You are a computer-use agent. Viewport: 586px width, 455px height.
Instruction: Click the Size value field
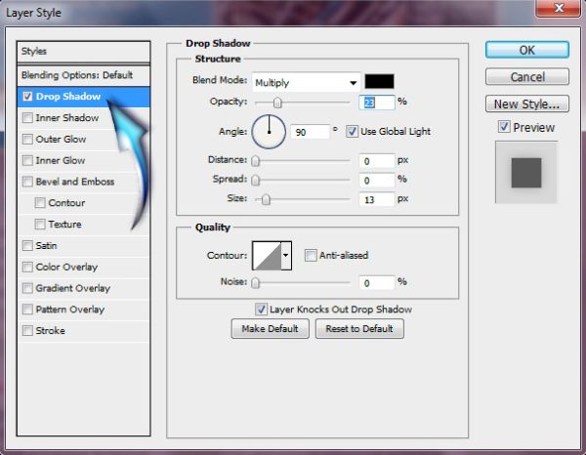[x=377, y=199]
